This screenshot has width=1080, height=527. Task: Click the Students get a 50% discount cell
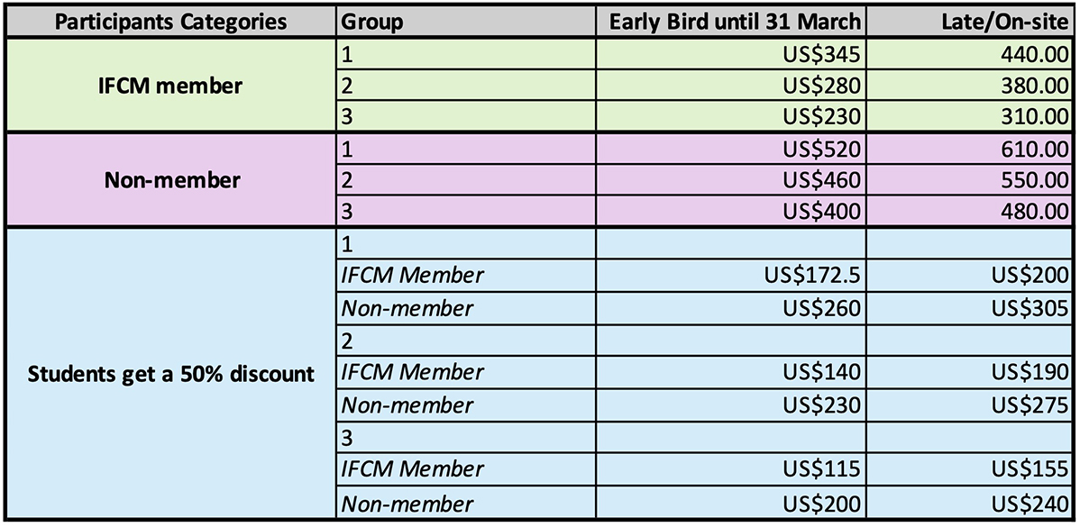(x=170, y=373)
